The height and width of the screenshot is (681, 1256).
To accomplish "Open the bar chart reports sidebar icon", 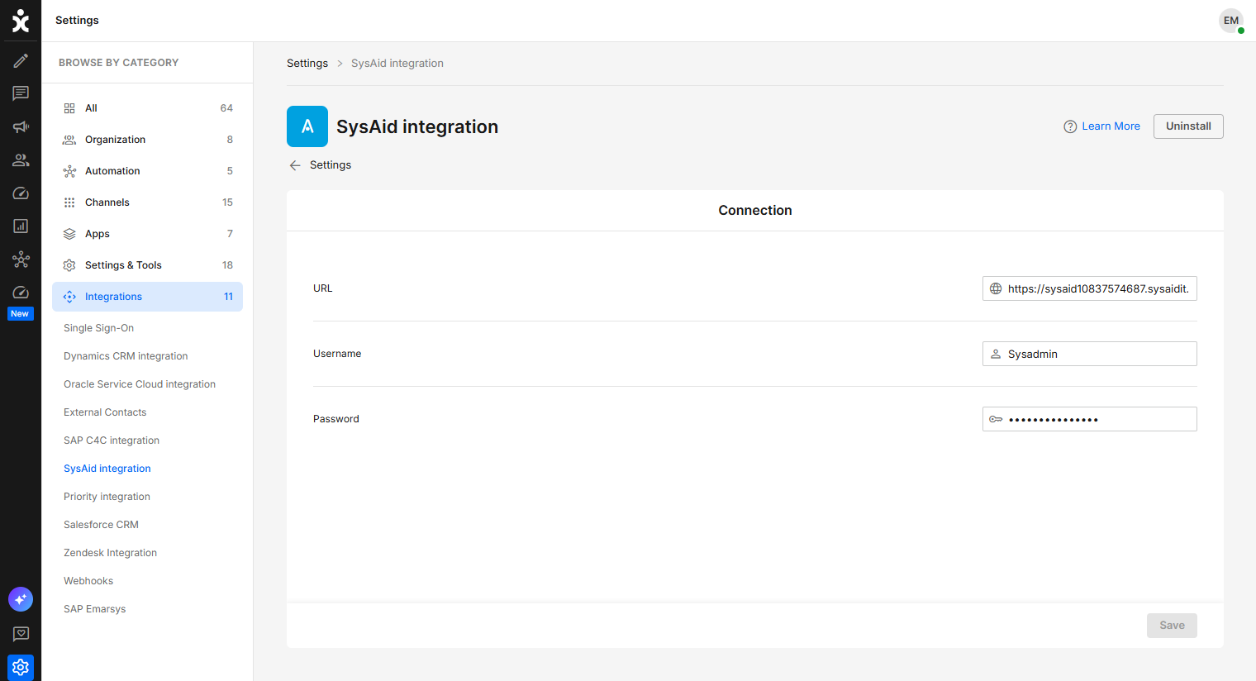I will tap(21, 226).
